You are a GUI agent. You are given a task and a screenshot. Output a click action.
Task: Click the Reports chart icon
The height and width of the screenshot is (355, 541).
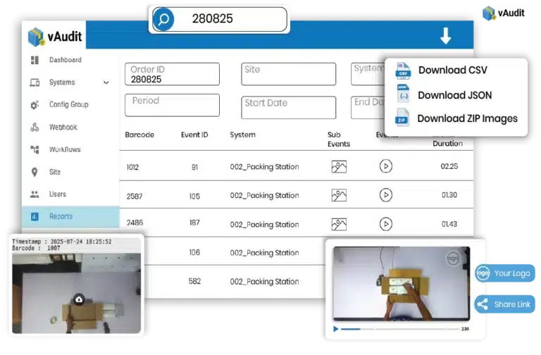[x=35, y=217]
